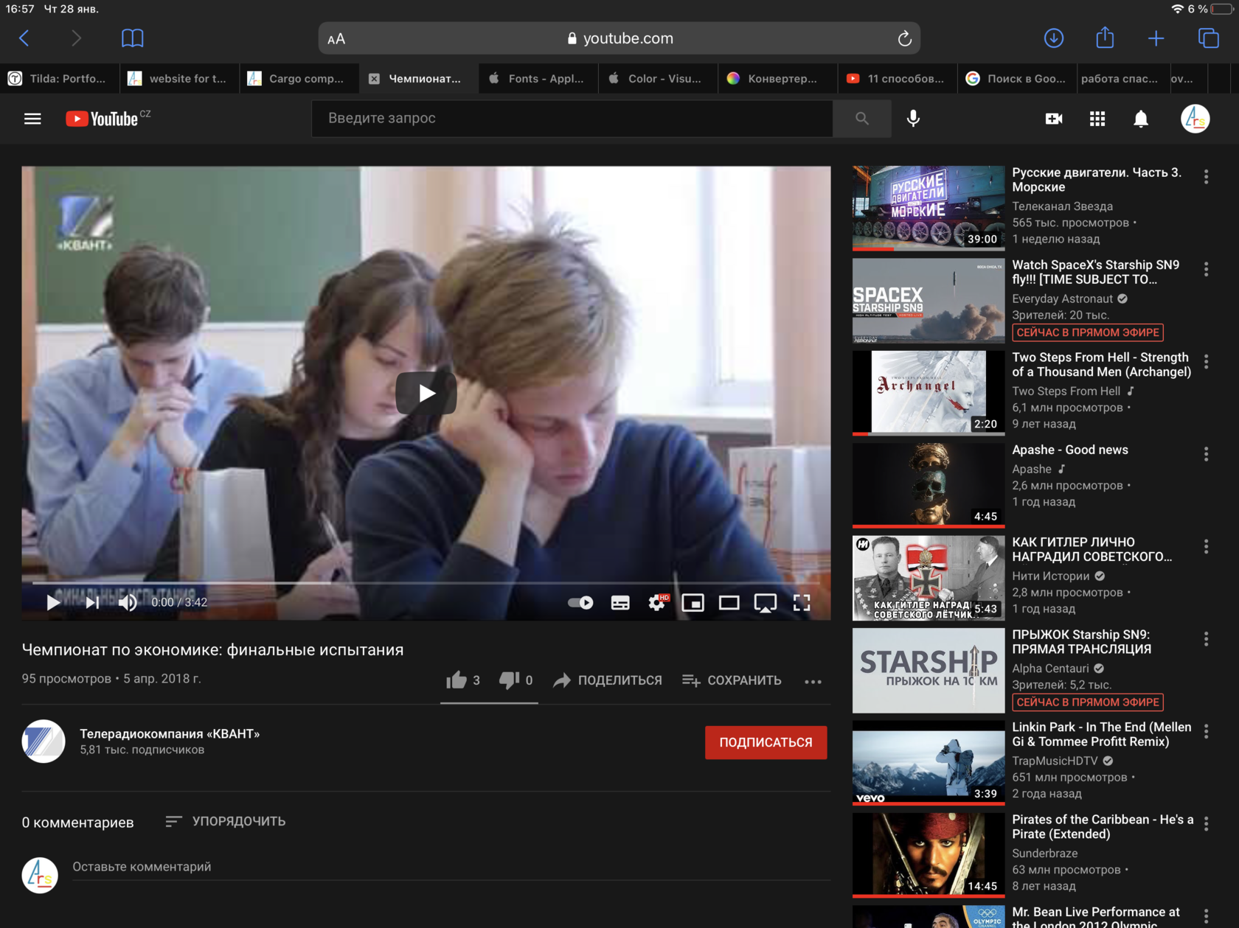This screenshot has height=928, width=1239.
Task: Open Телерадиокомпания «КВАНТ» channel name
Action: (170, 733)
